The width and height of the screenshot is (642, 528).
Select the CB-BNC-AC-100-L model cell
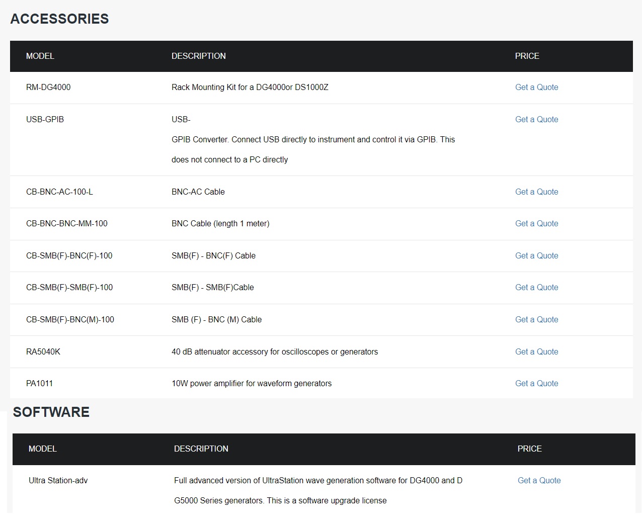[x=59, y=192]
